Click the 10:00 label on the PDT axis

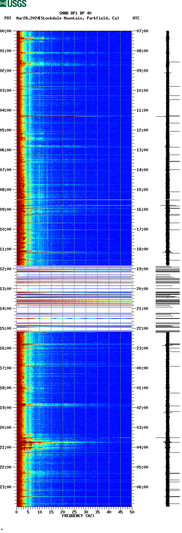(6, 229)
